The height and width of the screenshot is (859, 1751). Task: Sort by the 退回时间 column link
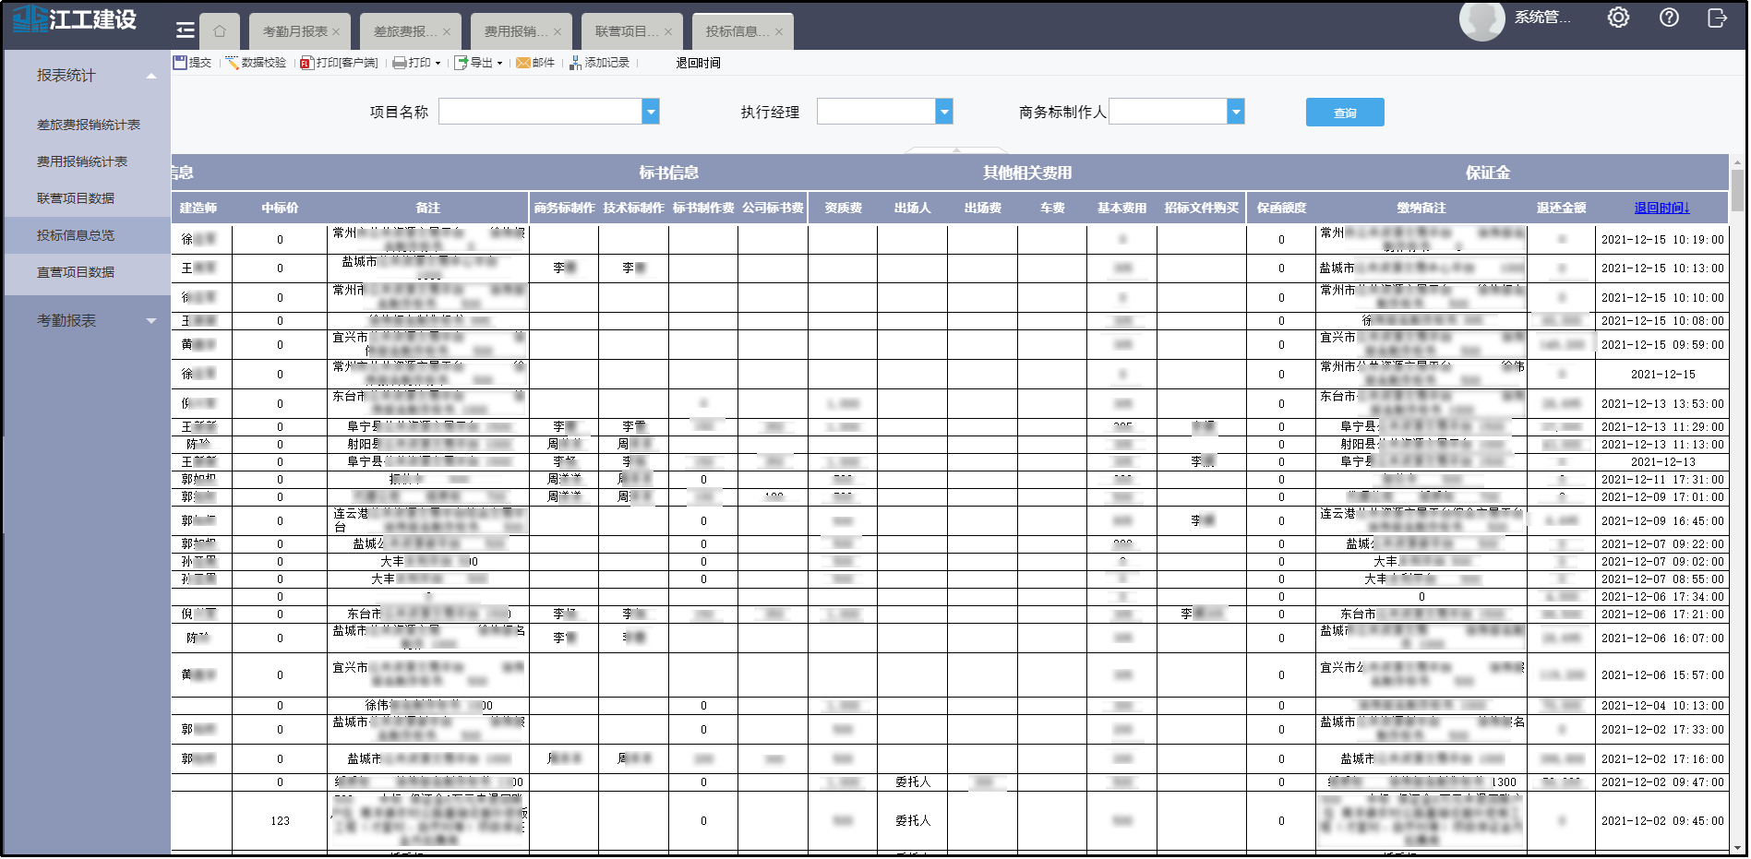[1661, 208]
